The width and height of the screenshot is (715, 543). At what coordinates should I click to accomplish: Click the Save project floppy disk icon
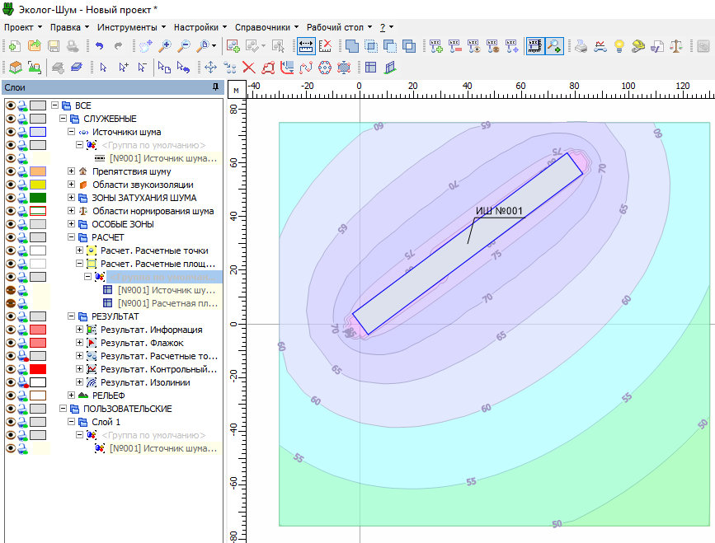pyautogui.click(x=54, y=46)
